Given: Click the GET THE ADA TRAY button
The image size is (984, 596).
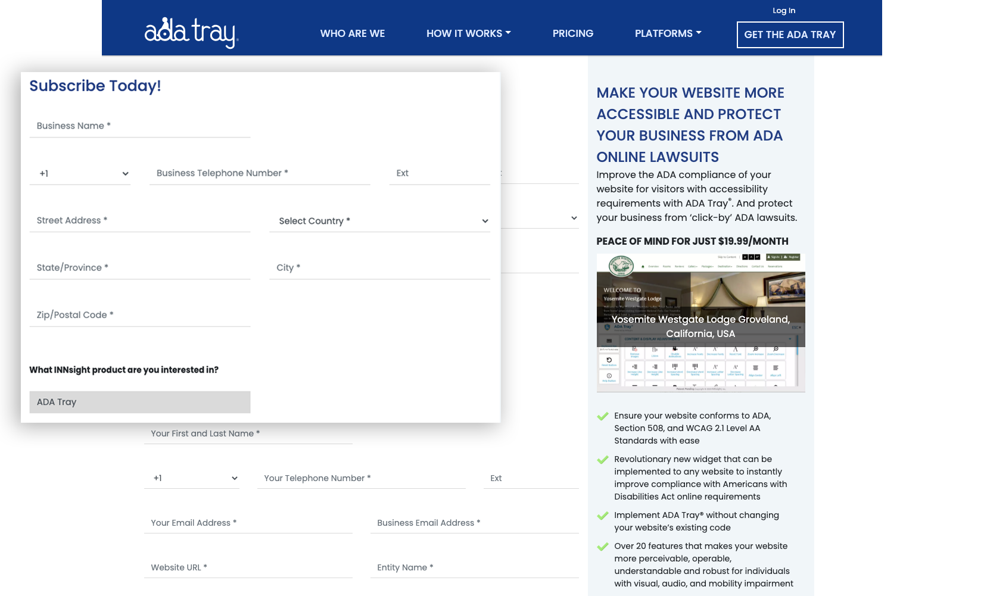Looking at the screenshot, I should pos(790,35).
